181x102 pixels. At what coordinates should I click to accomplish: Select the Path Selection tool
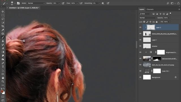click(x=3, y=71)
